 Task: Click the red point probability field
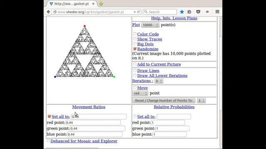click(x=168, y=123)
